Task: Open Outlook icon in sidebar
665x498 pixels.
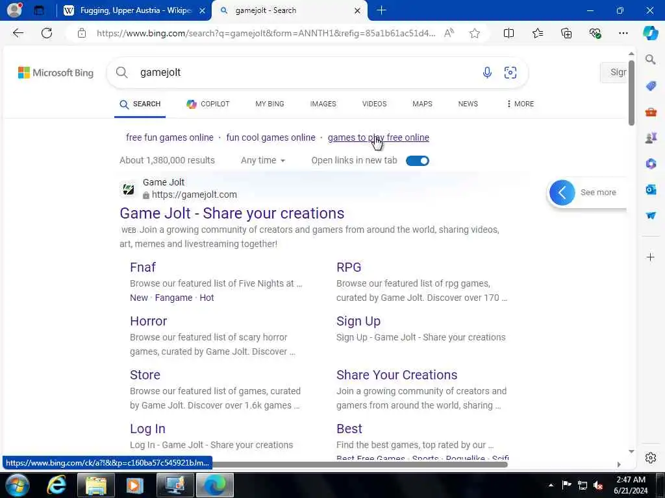Action: (x=651, y=189)
